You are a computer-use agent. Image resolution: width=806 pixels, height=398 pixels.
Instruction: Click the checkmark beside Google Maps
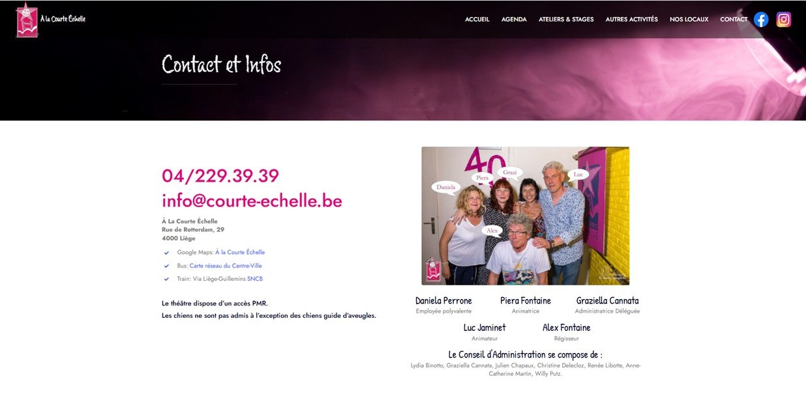(167, 253)
